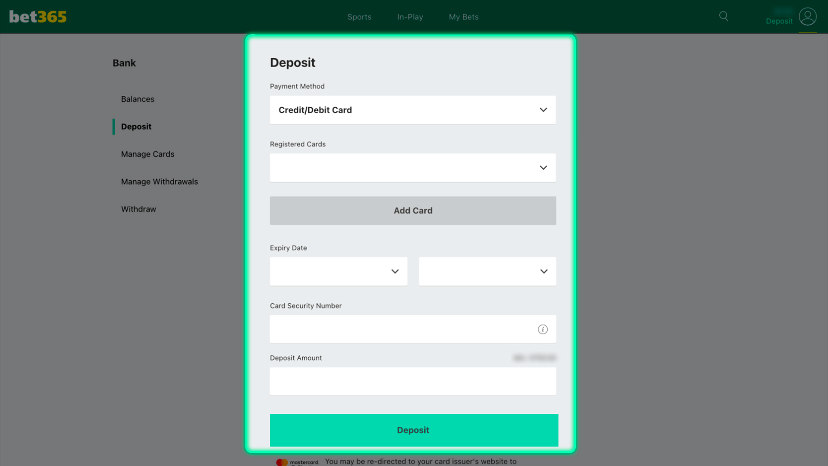The width and height of the screenshot is (828, 466).
Task: Focus the Deposit Amount field
Action: pos(413,381)
